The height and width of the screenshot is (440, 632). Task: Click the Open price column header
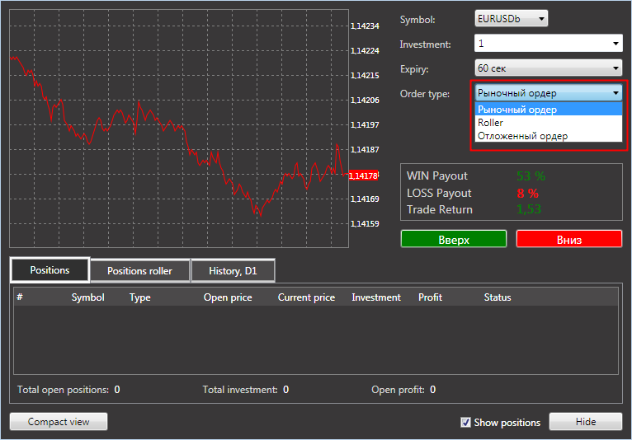tap(228, 297)
